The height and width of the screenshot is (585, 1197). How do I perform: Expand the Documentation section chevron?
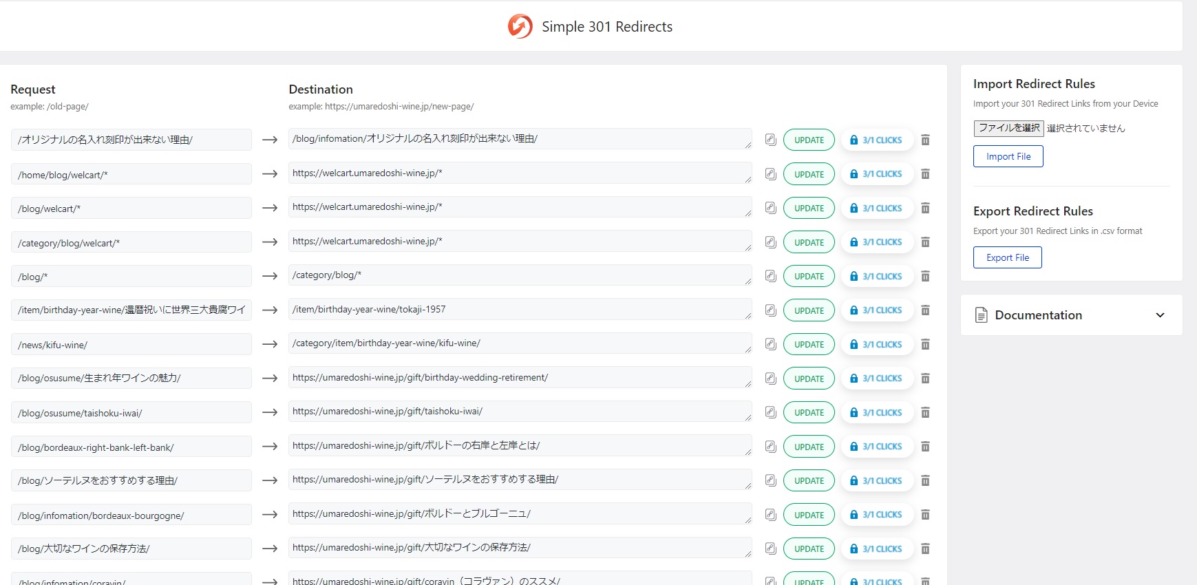click(x=1160, y=315)
